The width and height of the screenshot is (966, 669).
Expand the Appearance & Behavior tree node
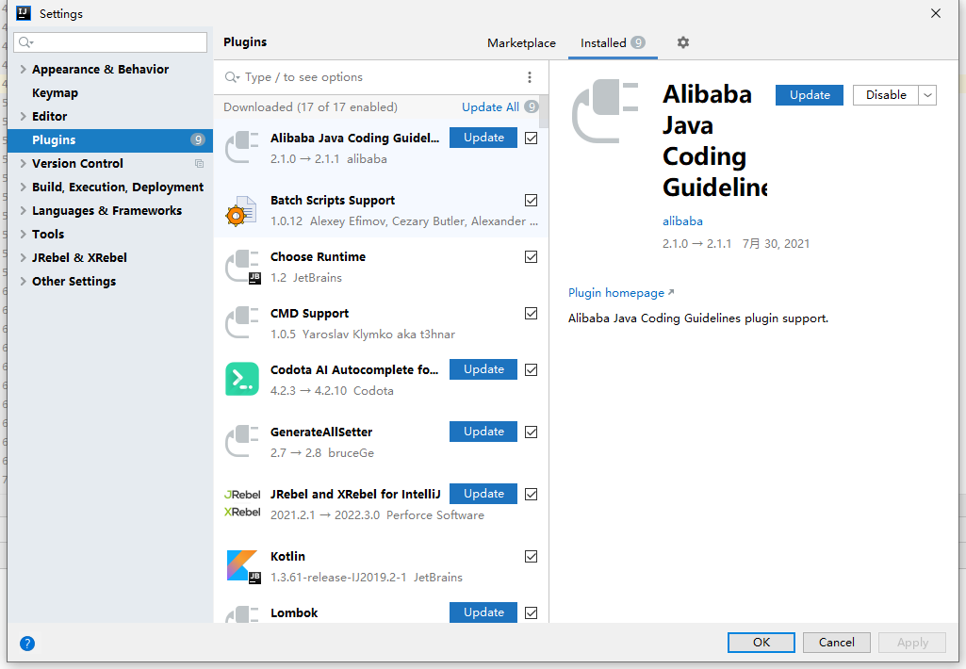pos(24,70)
